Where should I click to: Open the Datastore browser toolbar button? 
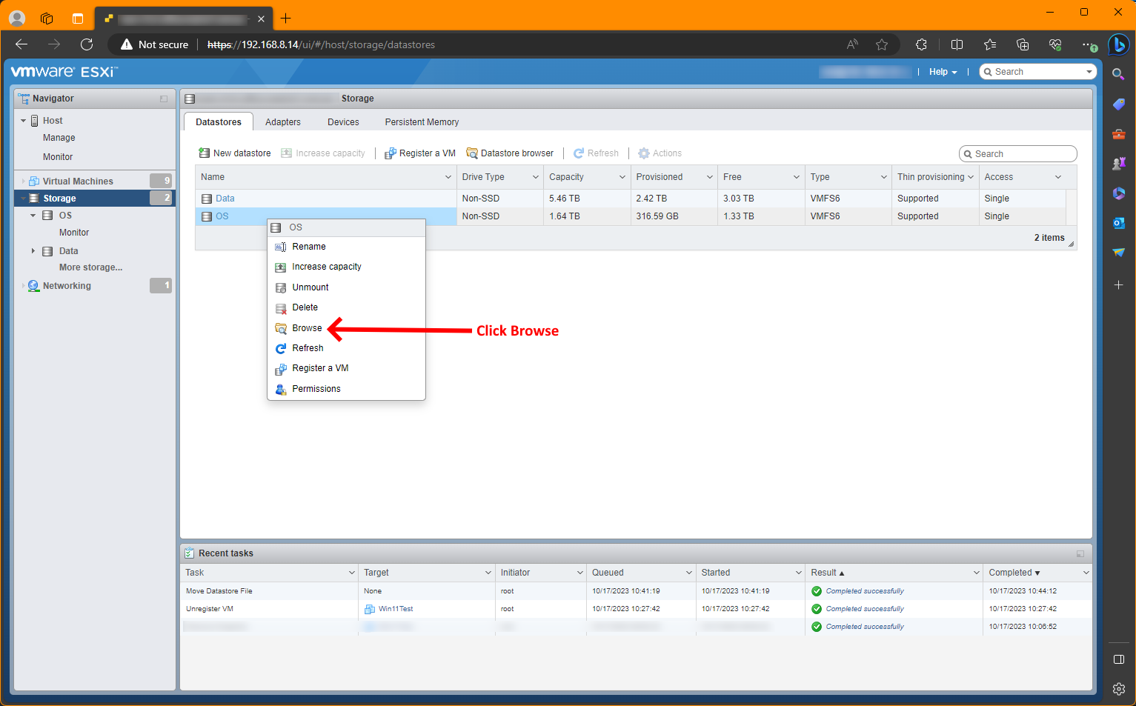[510, 153]
